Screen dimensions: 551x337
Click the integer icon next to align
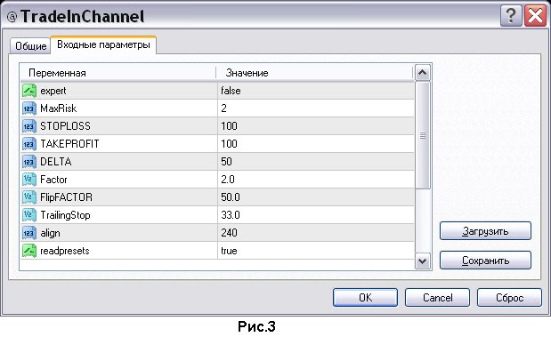point(29,233)
